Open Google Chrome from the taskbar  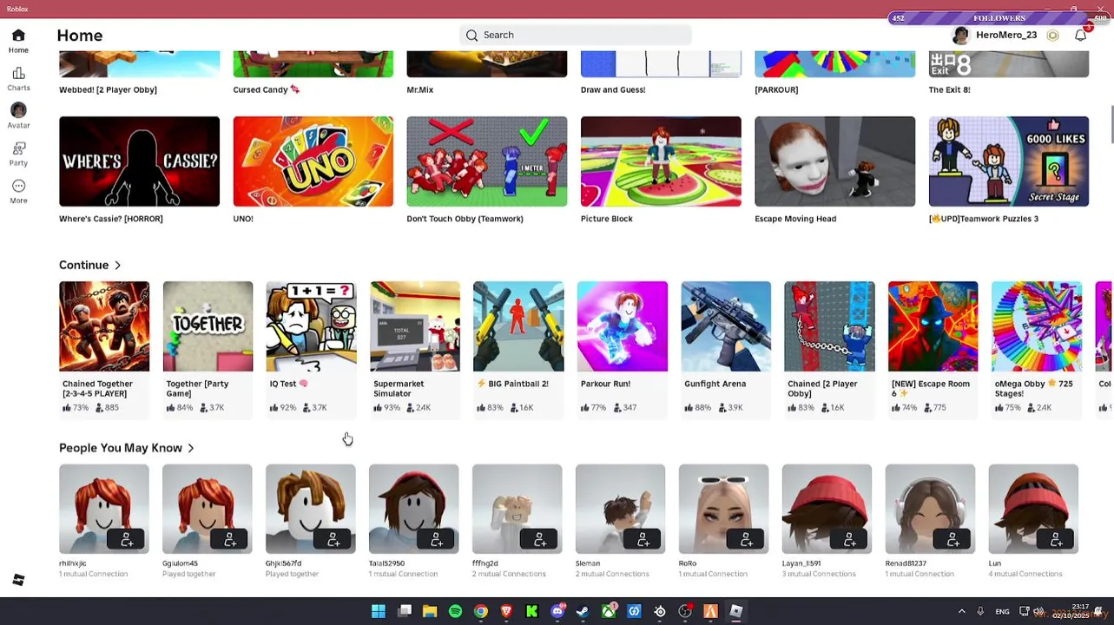tap(480, 612)
